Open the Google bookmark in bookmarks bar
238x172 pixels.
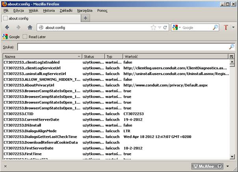pyautogui.click(x=11, y=37)
